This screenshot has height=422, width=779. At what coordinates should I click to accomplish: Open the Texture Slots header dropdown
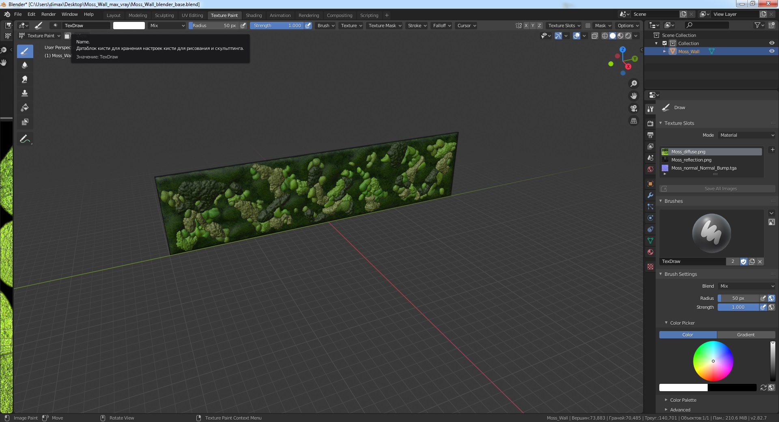[x=564, y=26]
